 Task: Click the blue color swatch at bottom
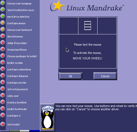(x=35, y=131)
